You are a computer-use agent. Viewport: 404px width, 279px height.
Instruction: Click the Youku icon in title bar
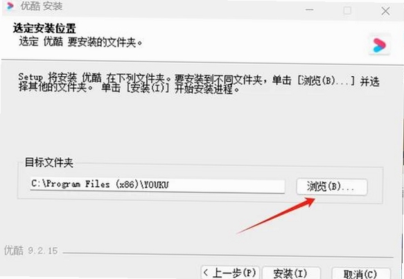[10, 6]
